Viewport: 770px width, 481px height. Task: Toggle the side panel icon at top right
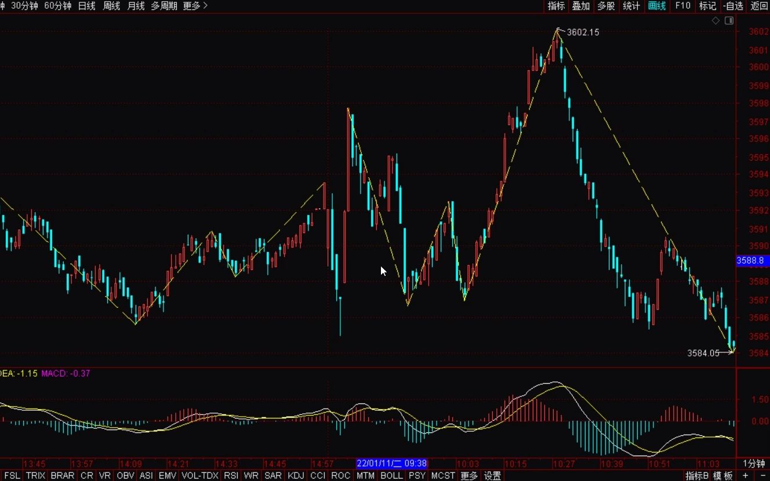point(729,21)
